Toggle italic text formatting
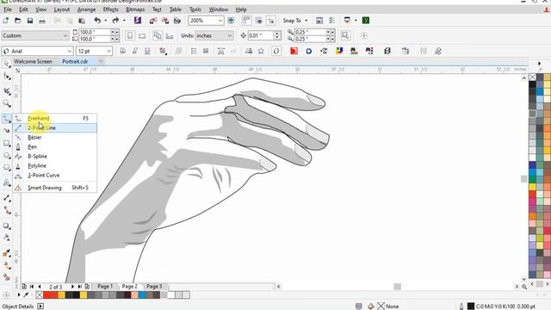 [x=135, y=52]
